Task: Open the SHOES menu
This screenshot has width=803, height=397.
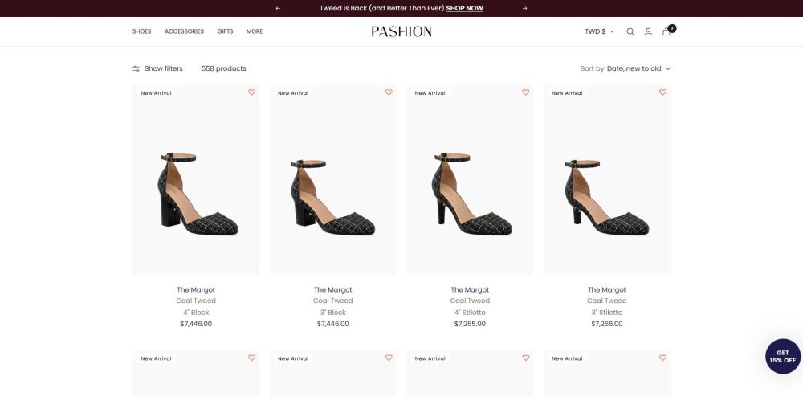Action: click(x=141, y=31)
